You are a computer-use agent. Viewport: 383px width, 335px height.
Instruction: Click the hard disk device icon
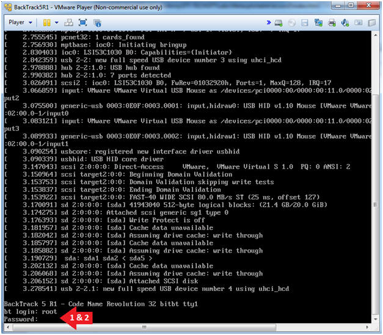(x=279, y=23)
